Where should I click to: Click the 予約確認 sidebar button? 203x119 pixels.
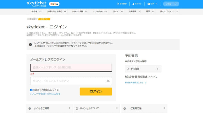click(143, 69)
